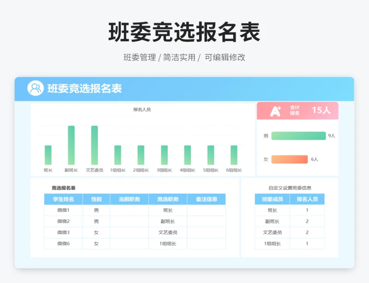
Task: Select 副班长 in 班委成员 table
Action: tap(272, 221)
